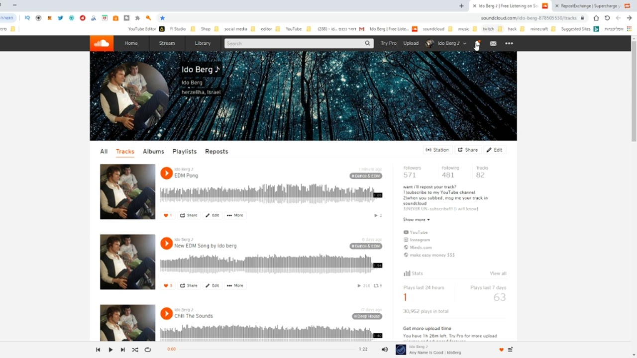Shuffle playback in the bottom player
Viewport: 637px width, 358px height.
(x=135, y=350)
